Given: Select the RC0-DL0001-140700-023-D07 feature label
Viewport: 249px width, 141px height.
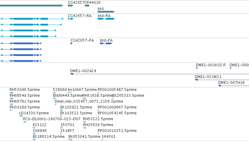Looking at the screenshot, I should tap(51, 119).
